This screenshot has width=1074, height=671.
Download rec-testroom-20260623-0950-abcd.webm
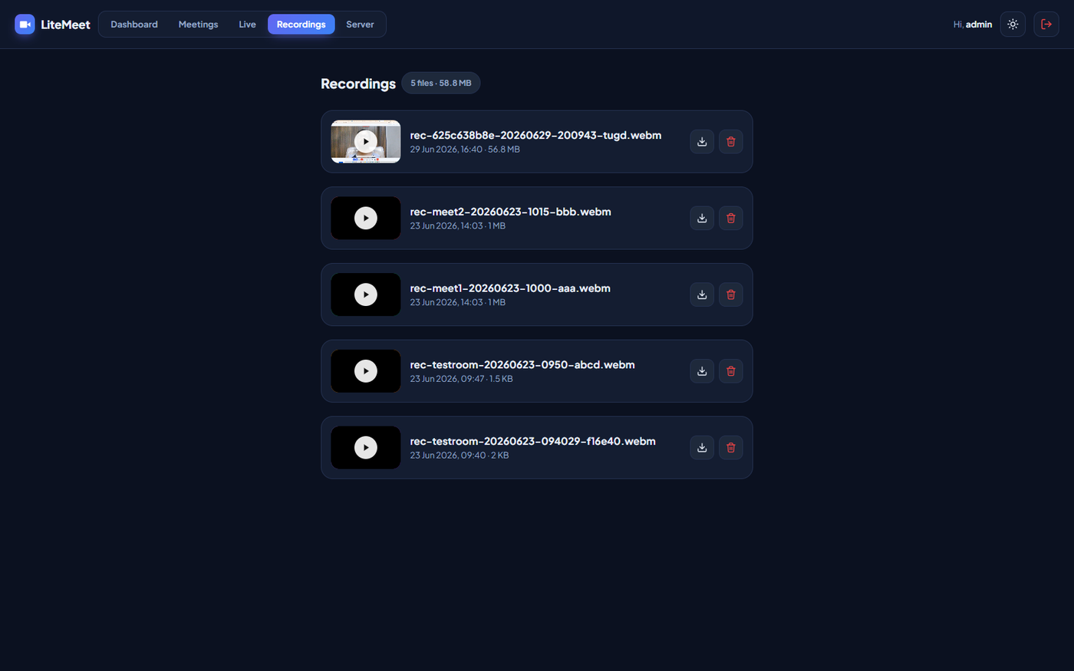coord(702,371)
